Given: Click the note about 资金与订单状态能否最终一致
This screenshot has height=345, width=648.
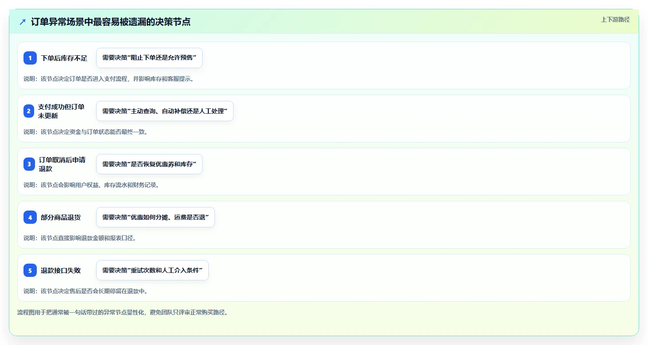Looking at the screenshot, I should tap(86, 132).
